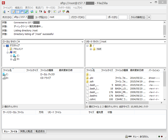Switch to the キュー ファイル tab

[10, 131]
